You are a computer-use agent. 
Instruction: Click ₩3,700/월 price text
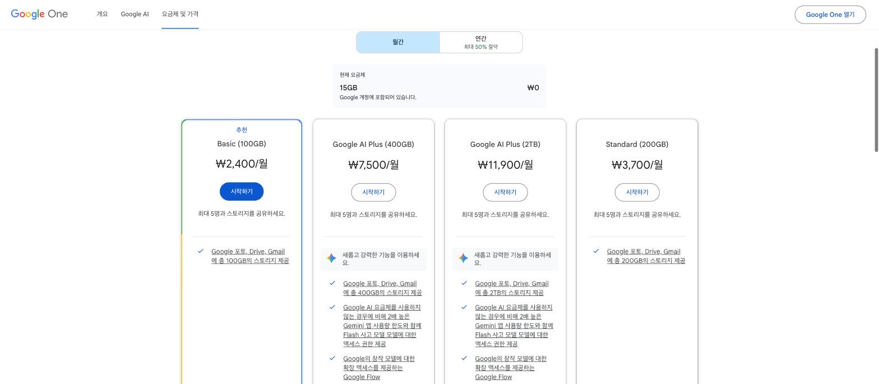(637, 165)
